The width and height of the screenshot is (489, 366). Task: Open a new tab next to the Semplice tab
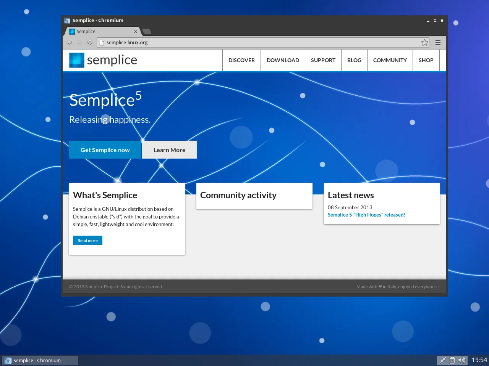[x=146, y=31]
